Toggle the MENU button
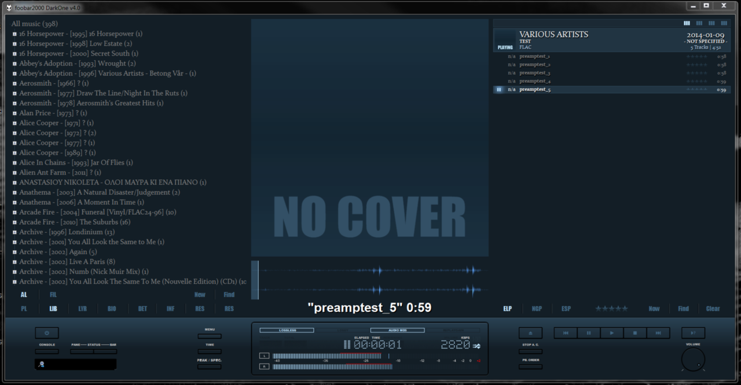Image resolution: width=741 pixels, height=385 pixels. (210, 336)
